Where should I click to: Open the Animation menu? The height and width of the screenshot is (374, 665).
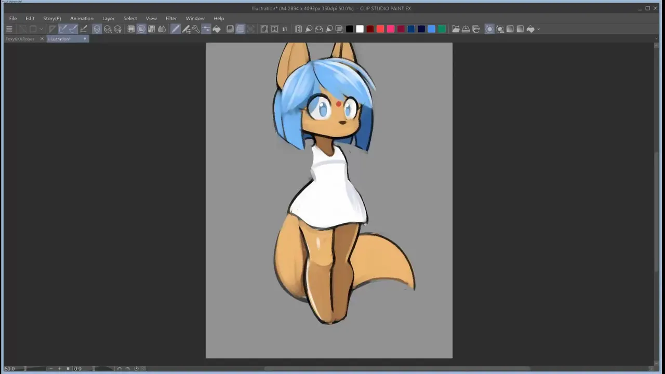82,18
